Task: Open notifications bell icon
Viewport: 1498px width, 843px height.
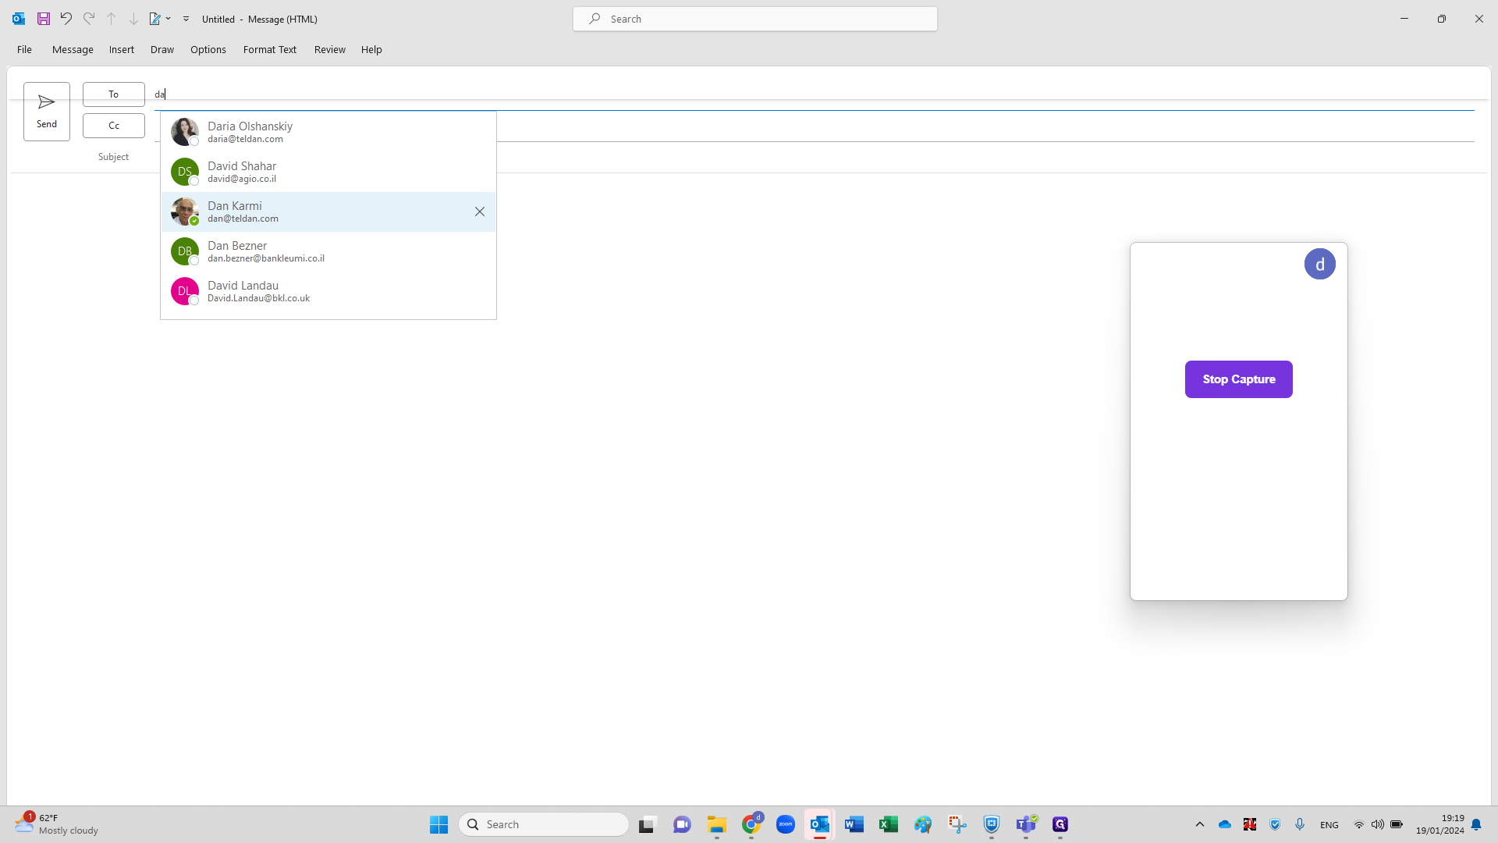Action: (1476, 824)
